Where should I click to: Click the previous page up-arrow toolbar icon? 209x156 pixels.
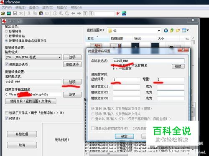[85, 13]
